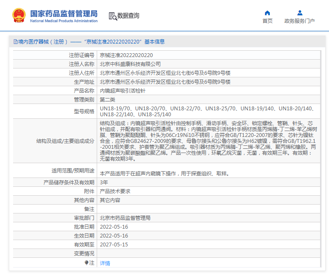The height and width of the screenshot is (276, 329).
Task: Click the 产品储存条件及有效期 label
Action: [69, 182]
